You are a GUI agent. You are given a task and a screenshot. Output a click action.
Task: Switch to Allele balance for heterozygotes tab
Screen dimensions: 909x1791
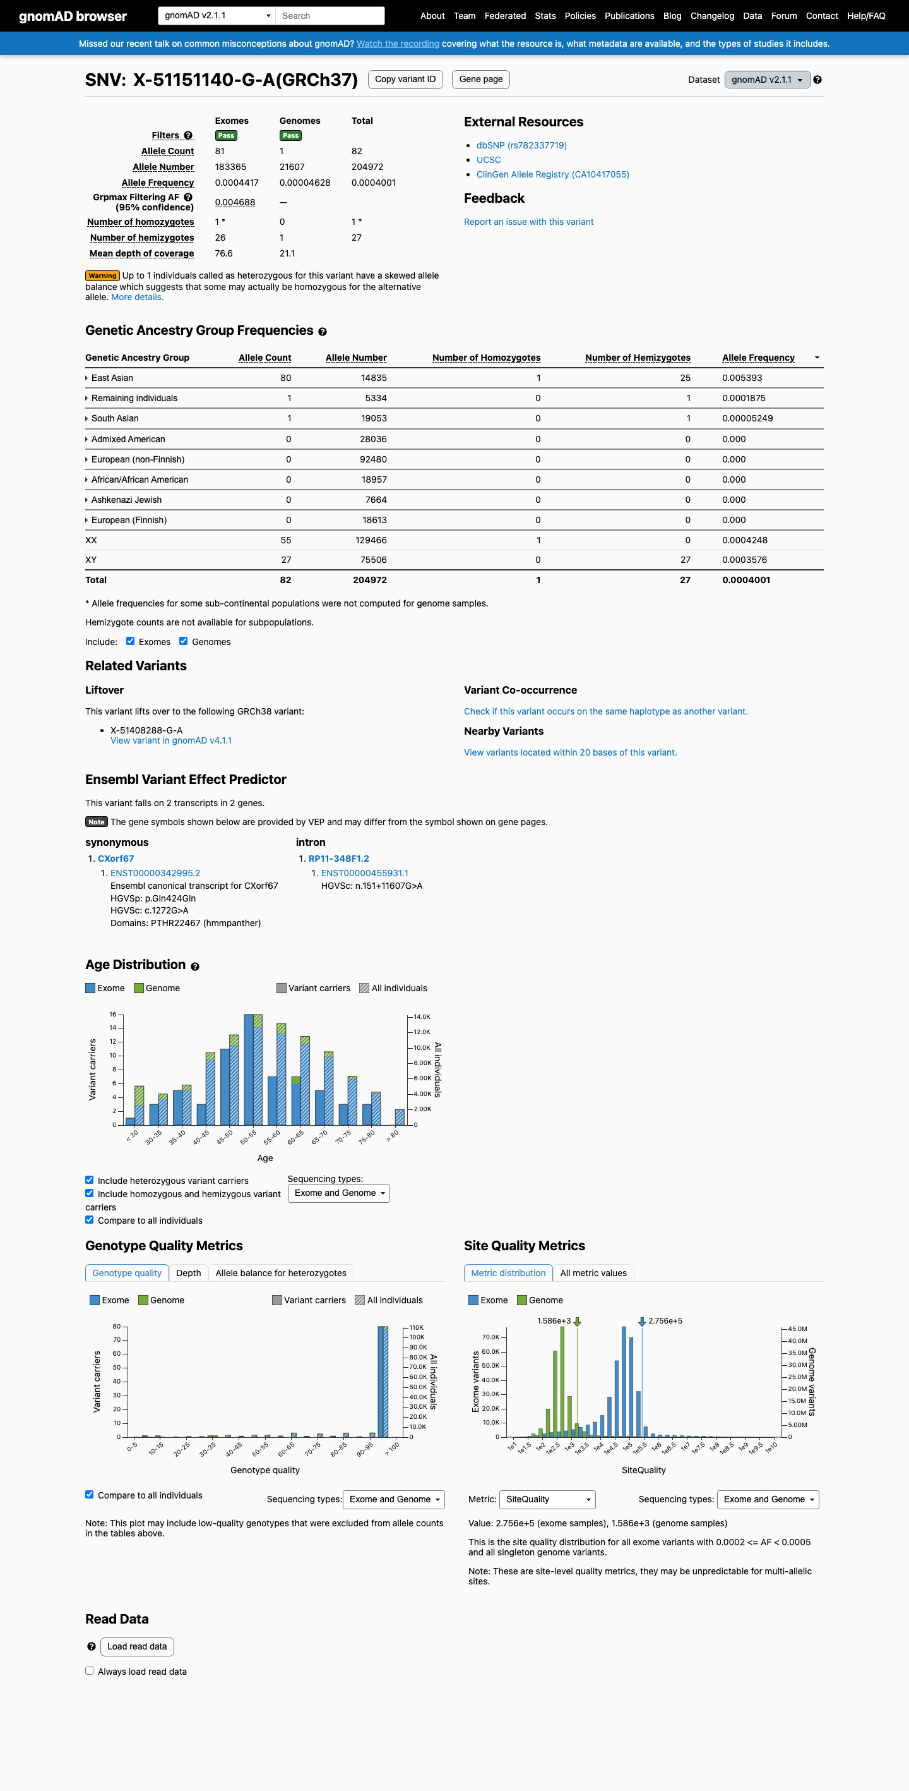pyautogui.click(x=281, y=1273)
